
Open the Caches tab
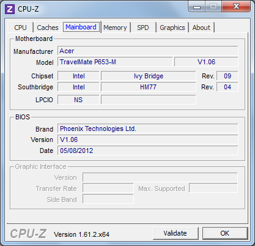48,28
